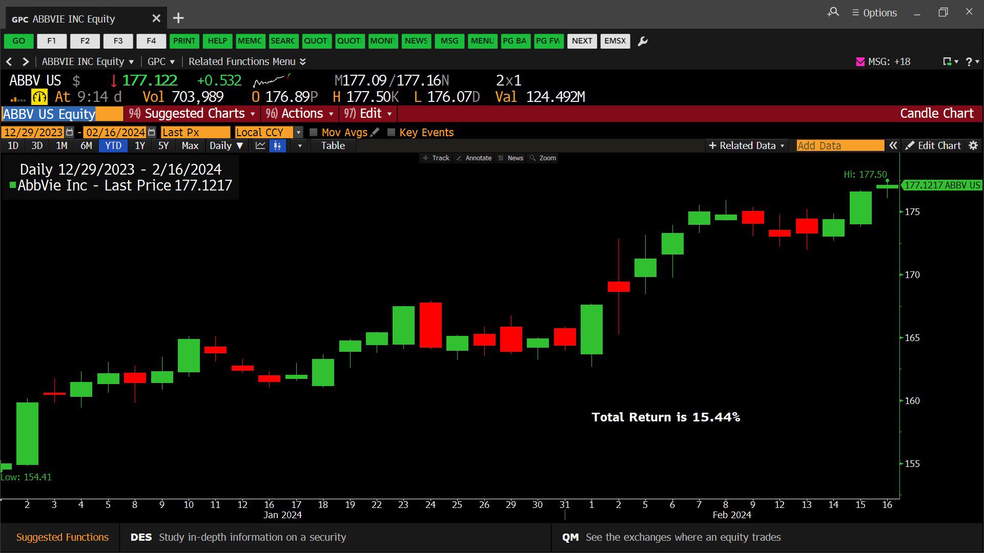Expand the GPC function dropdown
The height and width of the screenshot is (553, 984).
tap(161, 61)
